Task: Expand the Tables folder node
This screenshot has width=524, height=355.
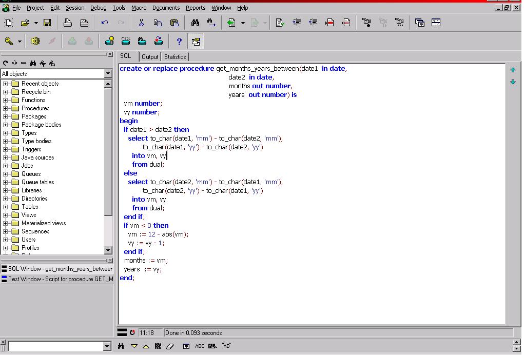Action: [x=5, y=207]
